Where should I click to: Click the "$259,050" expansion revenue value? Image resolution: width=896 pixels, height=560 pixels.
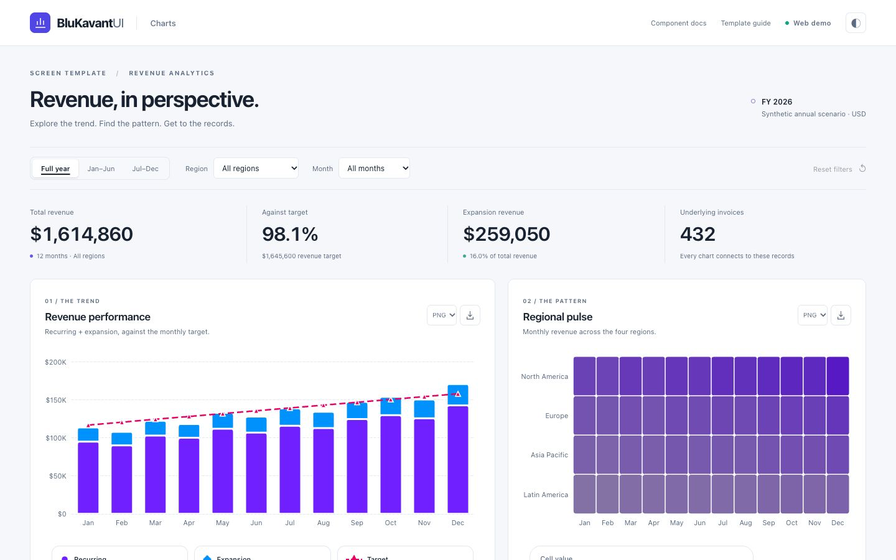(x=506, y=234)
